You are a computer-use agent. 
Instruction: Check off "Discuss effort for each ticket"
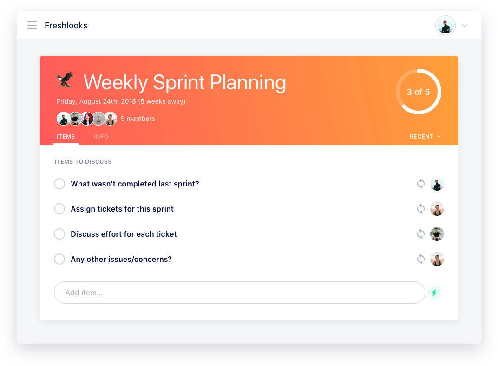[59, 234]
